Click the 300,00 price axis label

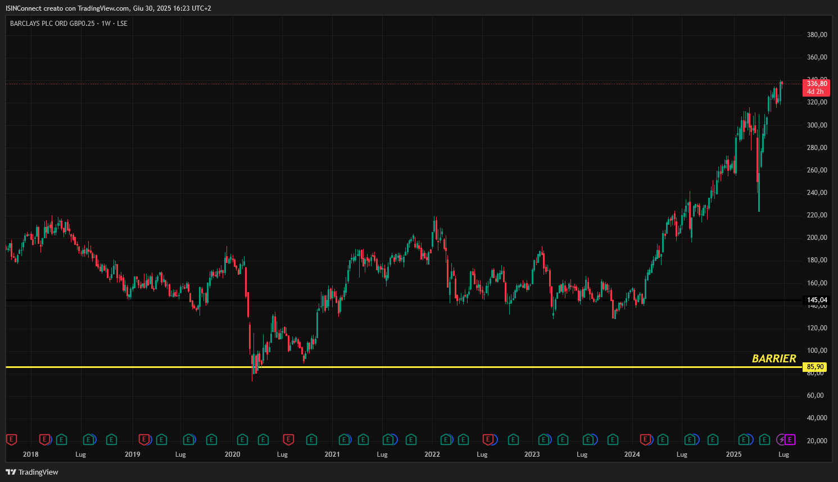817,125
